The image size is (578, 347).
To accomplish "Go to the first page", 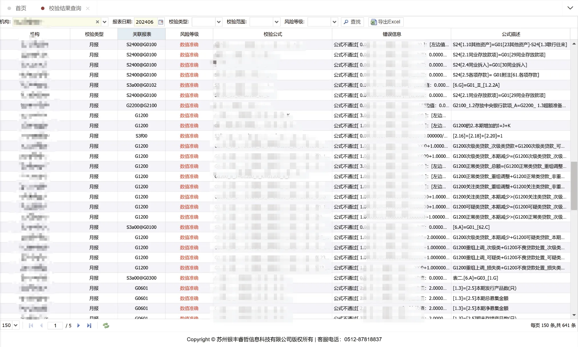I will (x=31, y=326).
